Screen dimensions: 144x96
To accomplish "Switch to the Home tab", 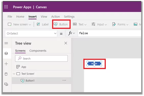I will (x=20, y=17).
